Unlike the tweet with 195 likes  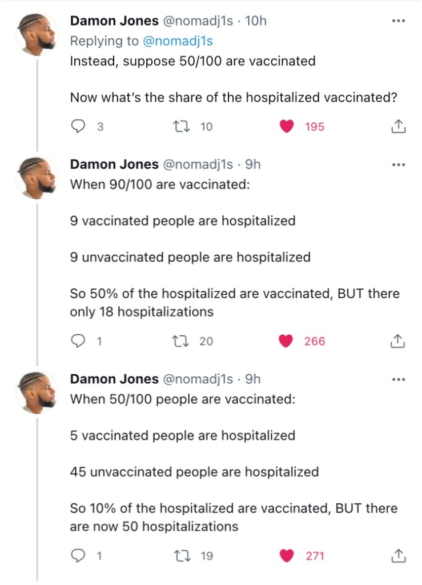[287, 127]
